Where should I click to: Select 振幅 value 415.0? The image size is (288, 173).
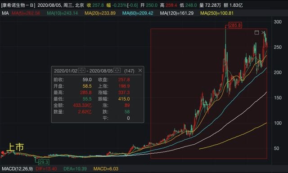click(x=124, y=99)
